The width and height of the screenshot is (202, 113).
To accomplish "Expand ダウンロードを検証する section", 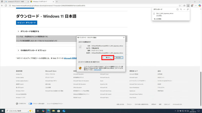I will pos(18,31).
